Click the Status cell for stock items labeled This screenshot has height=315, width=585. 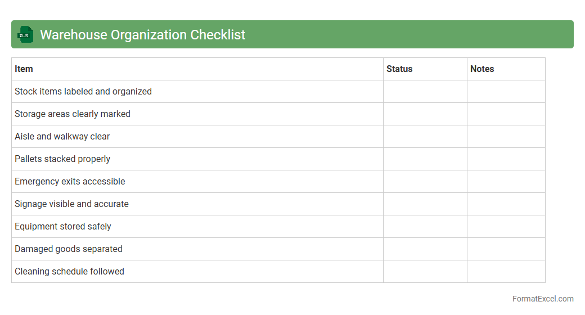coord(425,91)
